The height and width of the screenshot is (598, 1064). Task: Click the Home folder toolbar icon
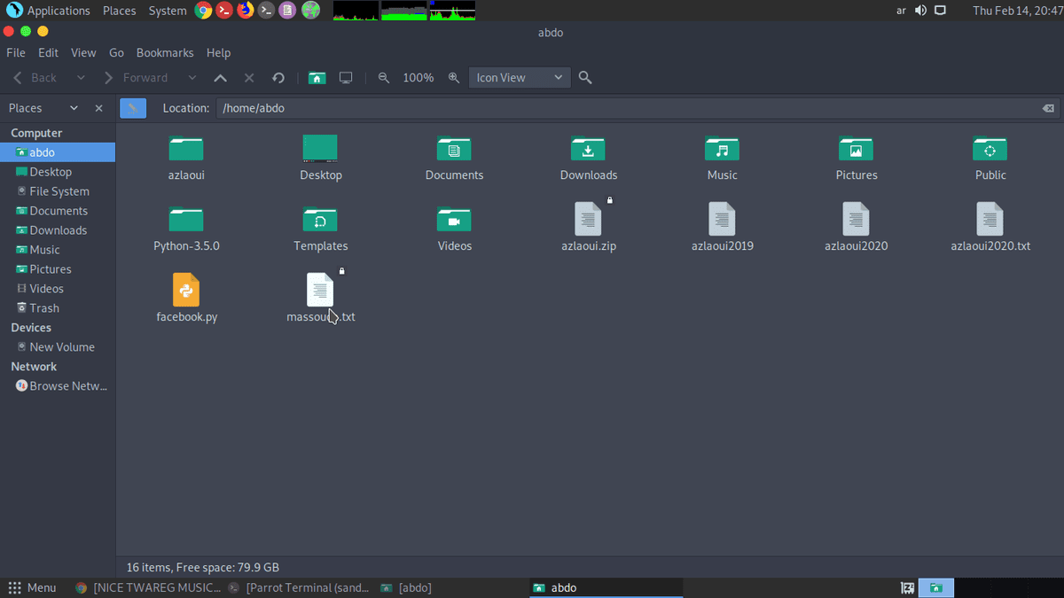(x=317, y=78)
